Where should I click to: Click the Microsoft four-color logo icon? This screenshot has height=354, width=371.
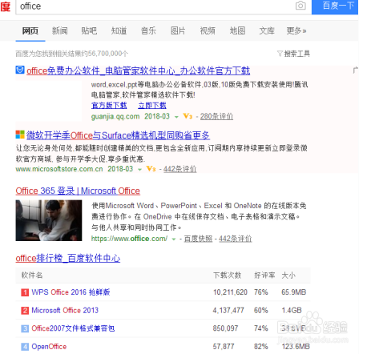click(20, 135)
